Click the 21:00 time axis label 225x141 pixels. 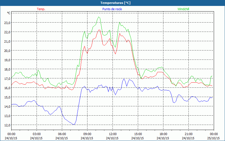(x=188, y=134)
